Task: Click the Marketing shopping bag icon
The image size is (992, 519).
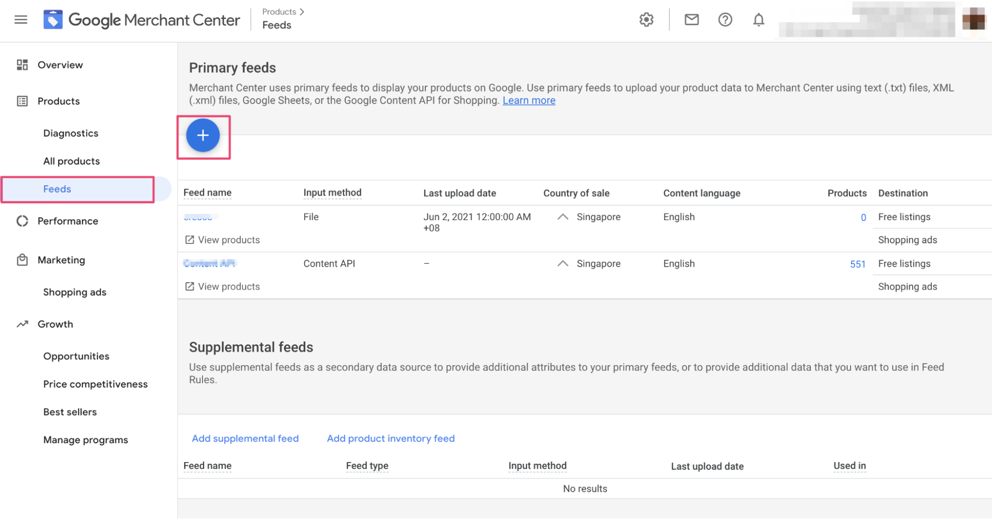Action: click(22, 260)
